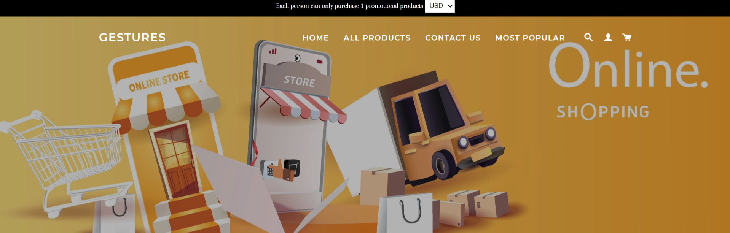The image size is (730, 233).
Task: Open the USD currency dropdown
Action: 440,6
